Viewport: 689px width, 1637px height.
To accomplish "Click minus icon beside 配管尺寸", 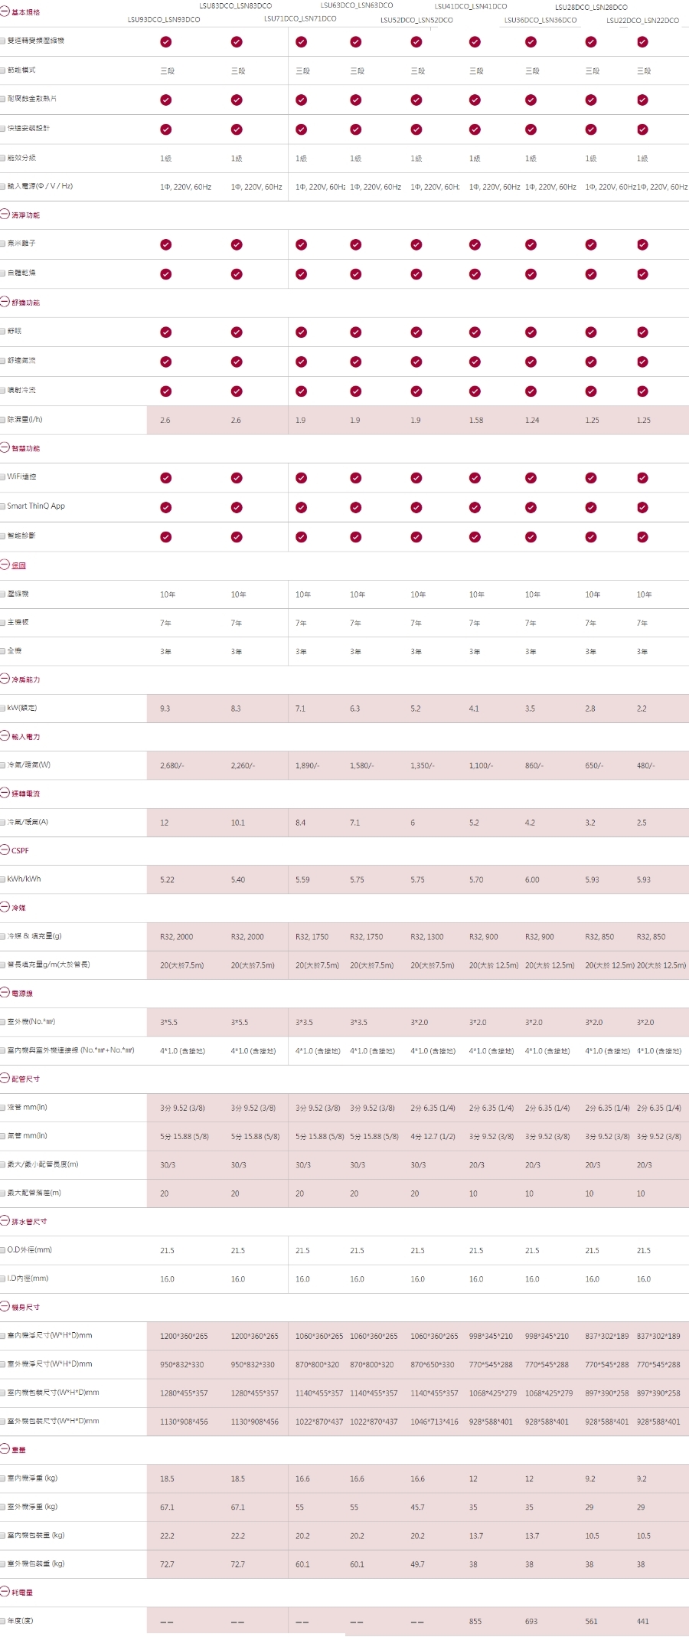I will click(5, 1079).
